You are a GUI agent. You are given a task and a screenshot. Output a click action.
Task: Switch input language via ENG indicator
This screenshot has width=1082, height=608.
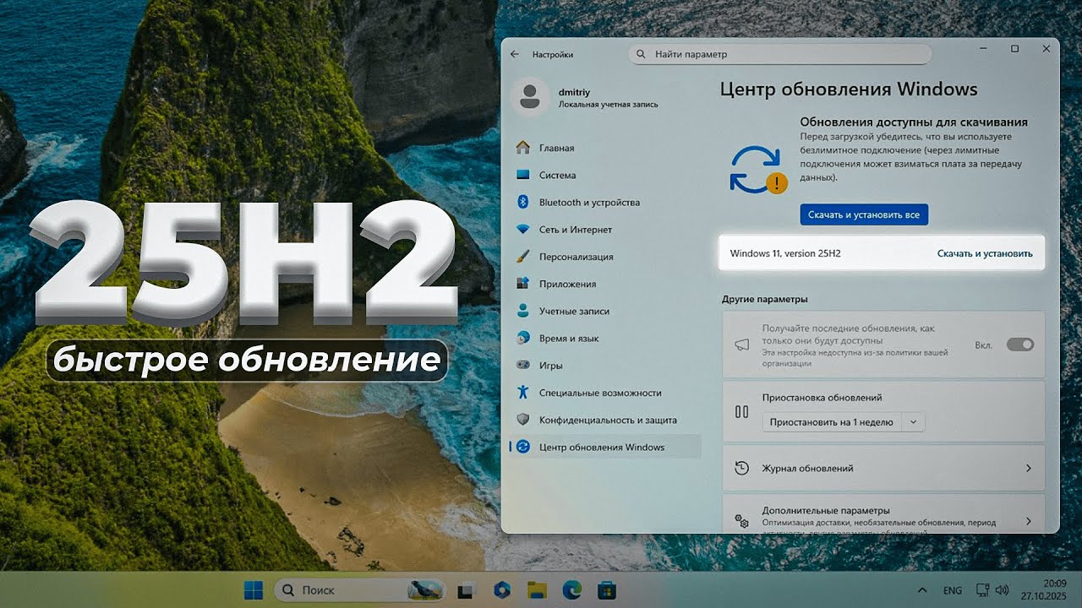point(952,590)
